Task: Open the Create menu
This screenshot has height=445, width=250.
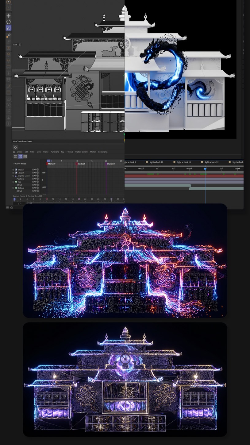Action: [x=20, y=152]
